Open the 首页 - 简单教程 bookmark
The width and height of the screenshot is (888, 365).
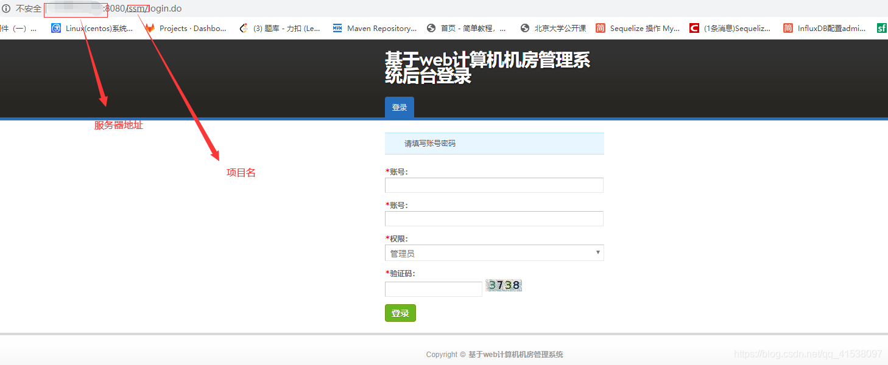point(467,28)
